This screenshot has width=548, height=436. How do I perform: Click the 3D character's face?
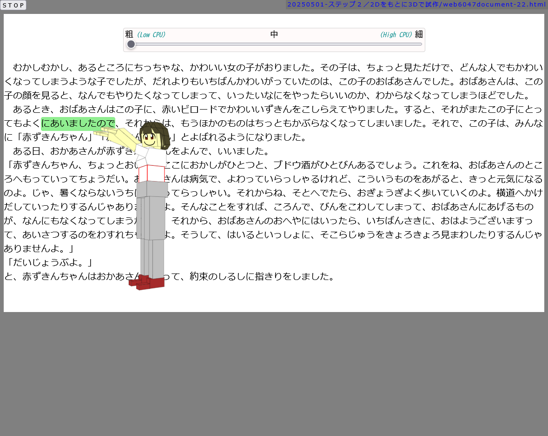tap(150, 140)
